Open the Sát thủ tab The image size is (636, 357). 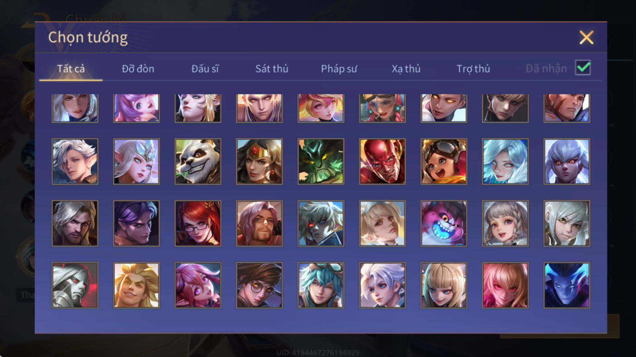click(272, 69)
